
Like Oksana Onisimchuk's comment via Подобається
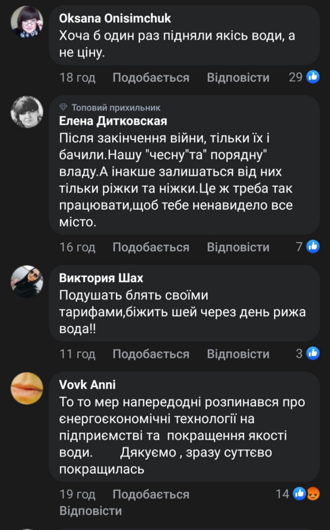coord(151,78)
